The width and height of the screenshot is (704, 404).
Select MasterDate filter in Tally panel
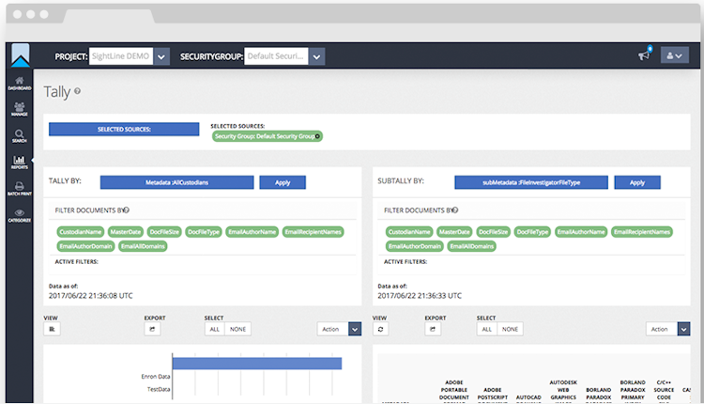pos(126,232)
